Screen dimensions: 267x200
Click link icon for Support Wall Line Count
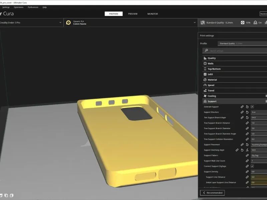247,161
